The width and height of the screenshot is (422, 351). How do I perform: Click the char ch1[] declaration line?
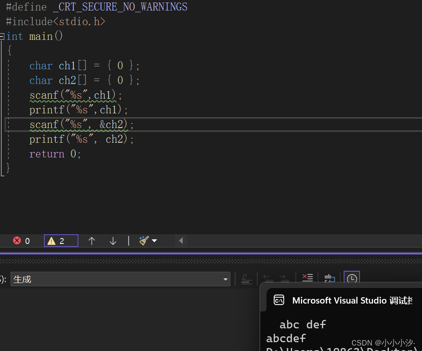tap(84, 65)
